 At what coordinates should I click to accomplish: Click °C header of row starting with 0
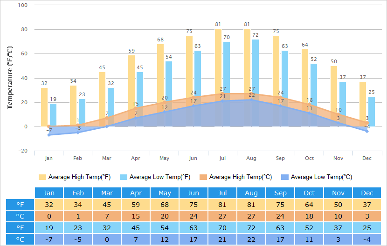[x=20, y=216]
